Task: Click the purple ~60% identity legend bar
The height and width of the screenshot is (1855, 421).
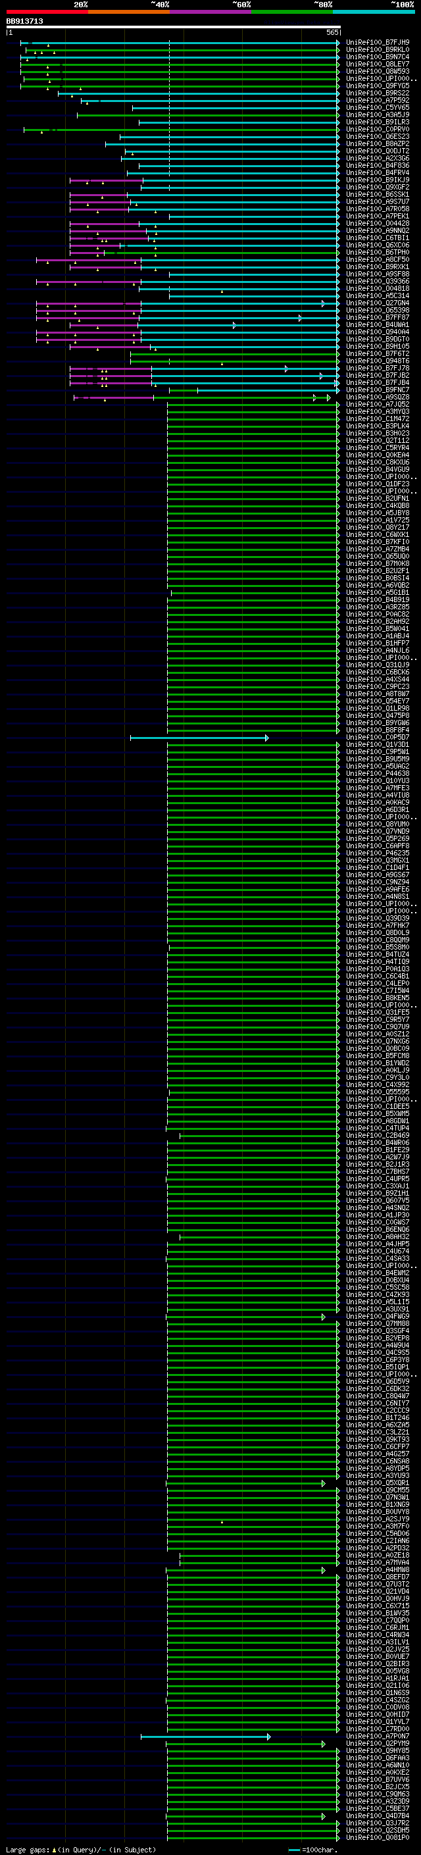Action: point(211,12)
